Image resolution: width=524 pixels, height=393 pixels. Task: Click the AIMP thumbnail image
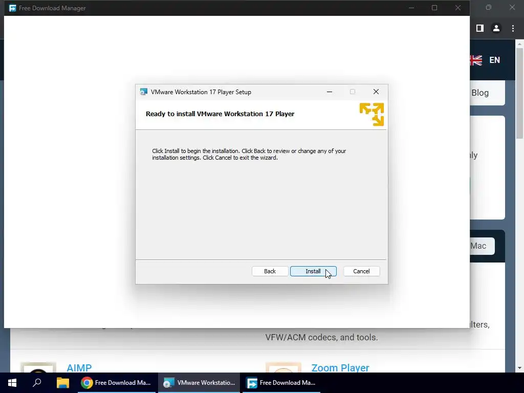[x=38, y=367]
